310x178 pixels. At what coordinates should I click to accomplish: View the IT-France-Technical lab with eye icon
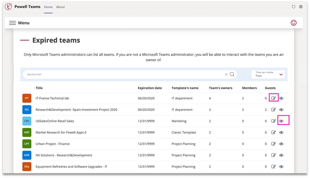[281, 98]
